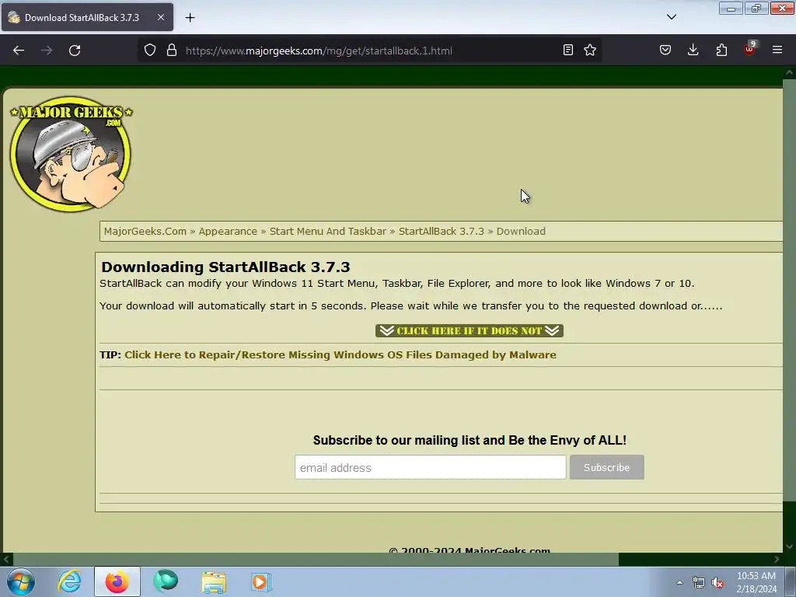Open the Appearance breadcrumb link

(x=228, y=232)
